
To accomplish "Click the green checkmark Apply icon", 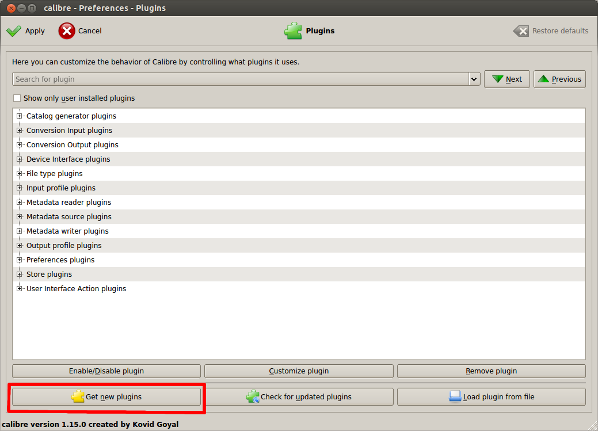I will (x=14, y=31).
